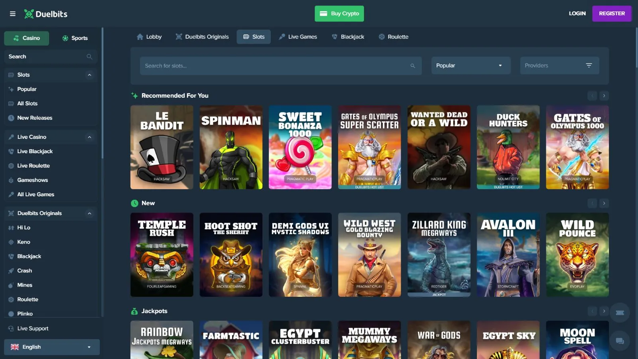Click the Register button
The image size is (638, 359).
pos(611,14)
